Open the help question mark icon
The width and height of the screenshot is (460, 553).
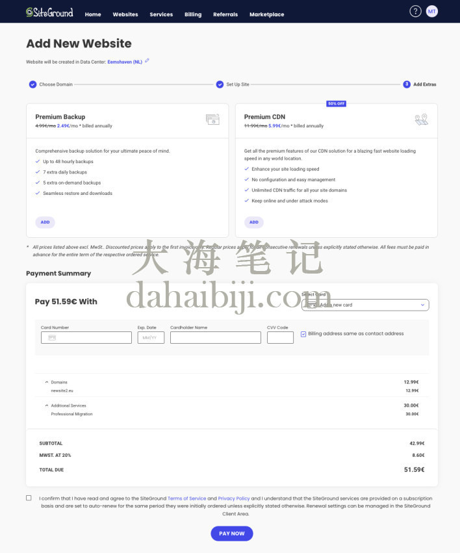pos(415,11)
